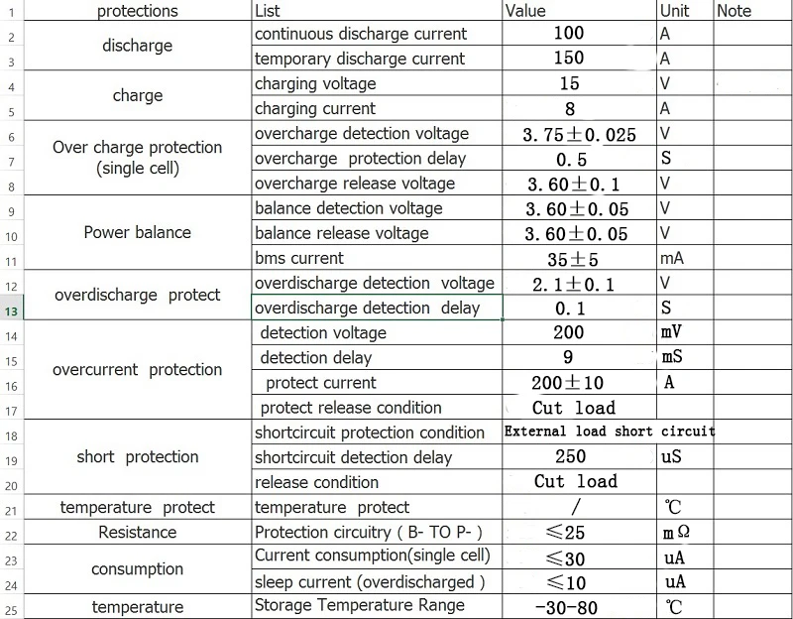Select the mΩ unit cell
The height and width of the screenshot is (619, 793).
pyautogui.click(x=685, y=532)
